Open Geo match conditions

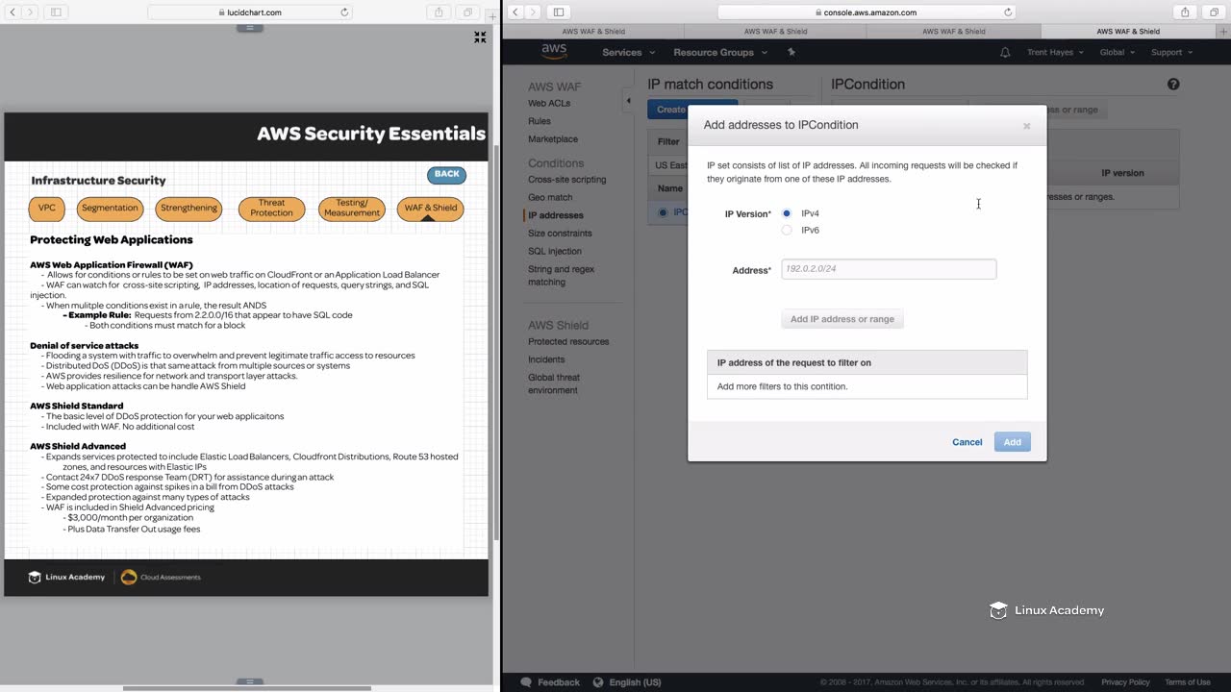coord(550,197)
